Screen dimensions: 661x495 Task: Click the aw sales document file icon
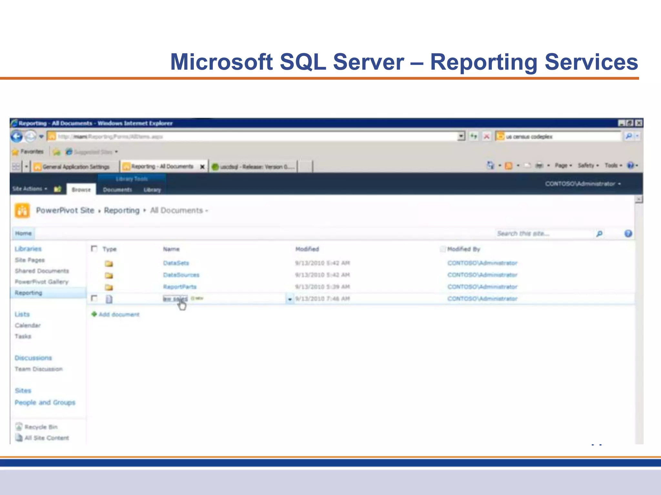(109, 299)
